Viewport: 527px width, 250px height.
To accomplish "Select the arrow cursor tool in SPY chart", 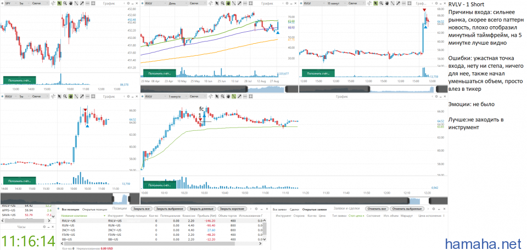I will [59, 3].
